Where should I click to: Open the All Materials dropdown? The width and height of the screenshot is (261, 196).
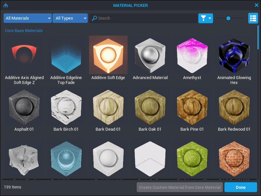pos(27,18)
